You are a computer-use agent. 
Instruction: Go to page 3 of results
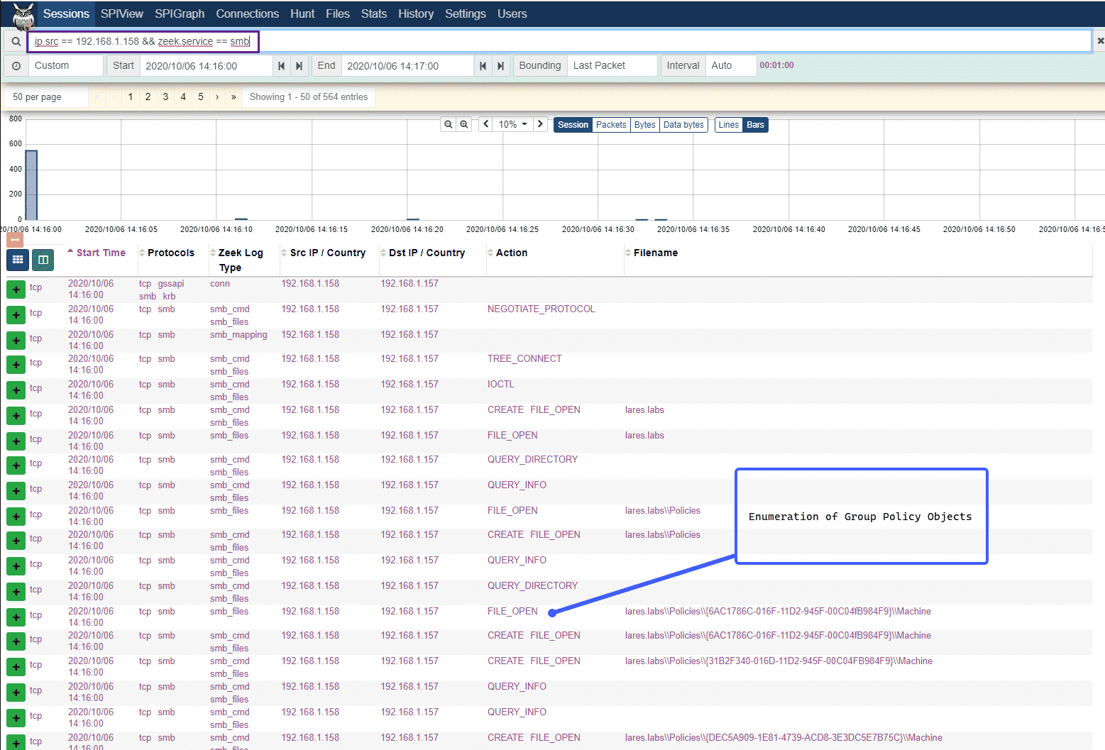pos(165,97)
